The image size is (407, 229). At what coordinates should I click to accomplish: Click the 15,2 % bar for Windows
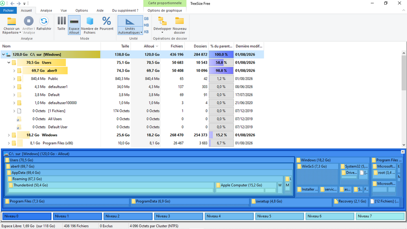coord(221,135)
